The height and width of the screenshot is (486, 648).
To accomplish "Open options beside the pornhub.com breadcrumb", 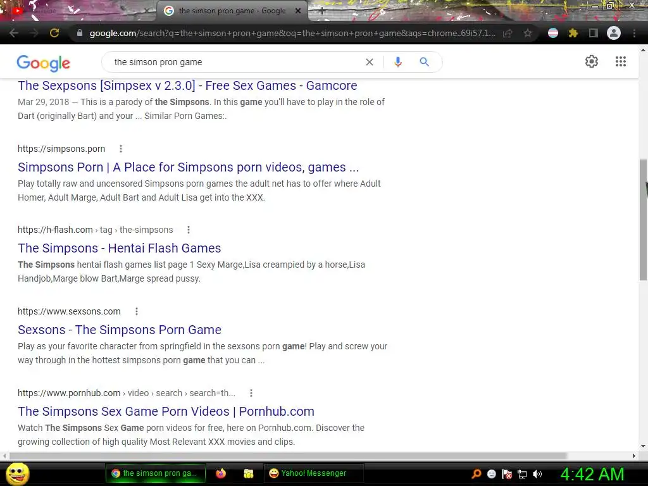I will pyautogui.click(x=251, y=393).
